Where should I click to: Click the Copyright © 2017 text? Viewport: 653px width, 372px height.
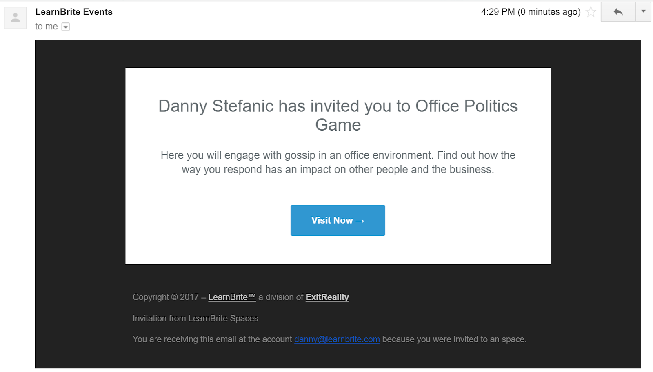point(165,297)
